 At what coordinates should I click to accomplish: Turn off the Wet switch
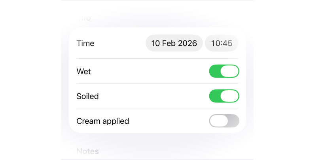click(x=224, y=71)
